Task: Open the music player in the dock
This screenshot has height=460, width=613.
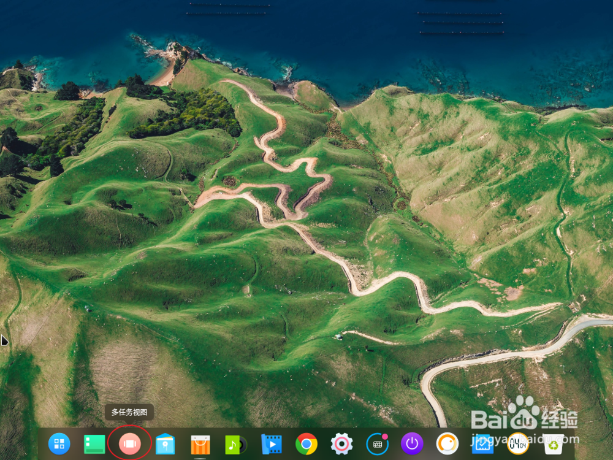Action: pyautogui.click(x=236, y=444)
